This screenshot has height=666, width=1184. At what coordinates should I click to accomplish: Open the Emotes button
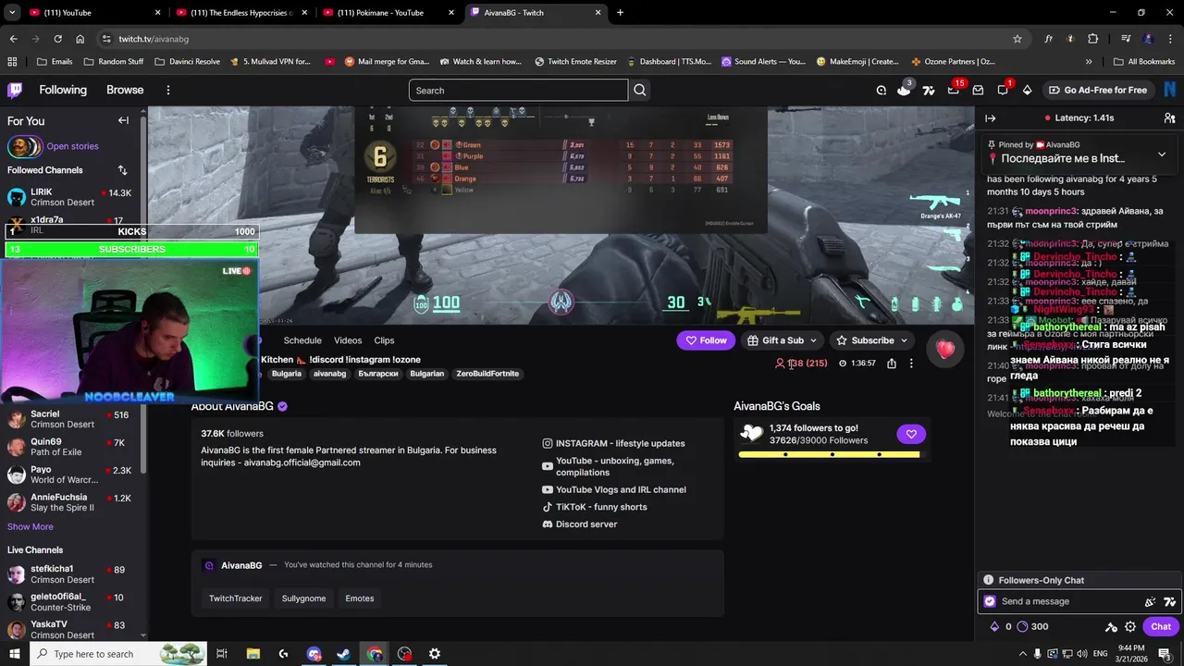coord(360,598)
